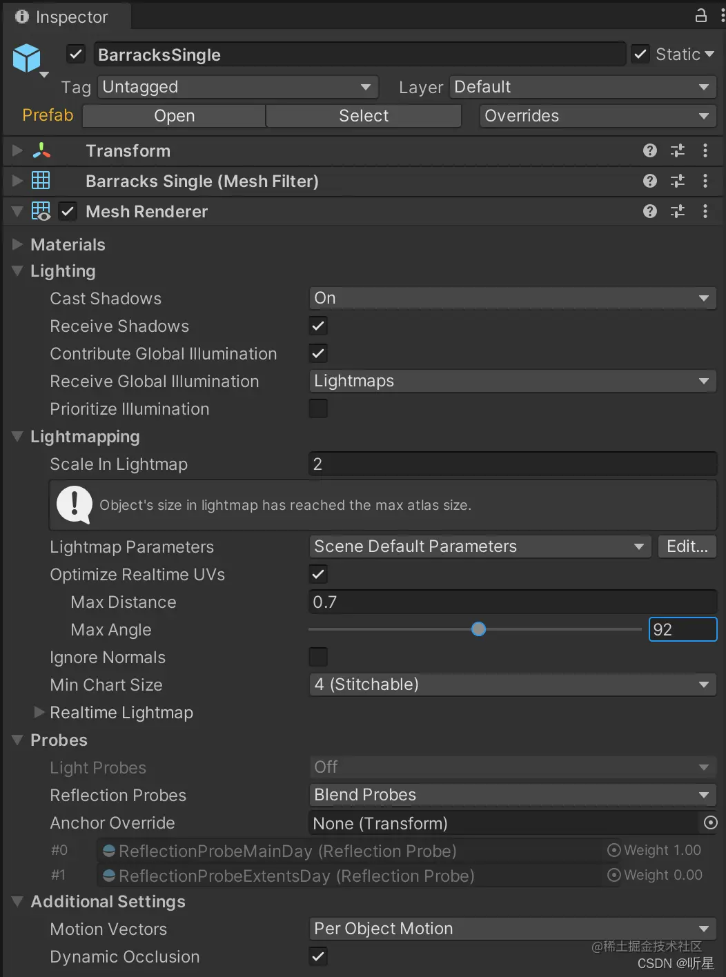Click the Max Angle value input field
This screenshot has height=977, width=726.
point(682,629)
